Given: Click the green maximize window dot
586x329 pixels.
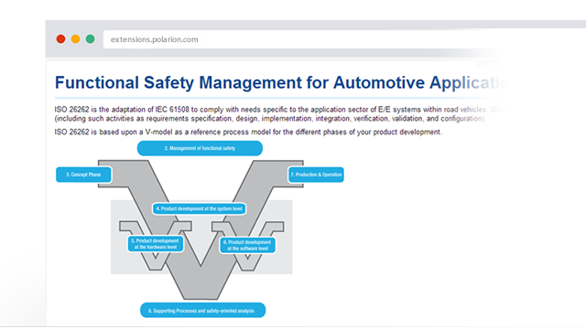Looking at the screenshot, I should tap(90, 39).
